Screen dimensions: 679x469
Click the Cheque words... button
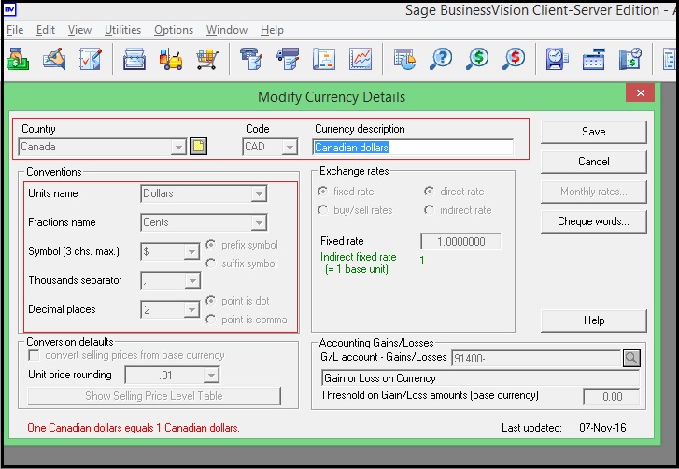coord(593,221)
